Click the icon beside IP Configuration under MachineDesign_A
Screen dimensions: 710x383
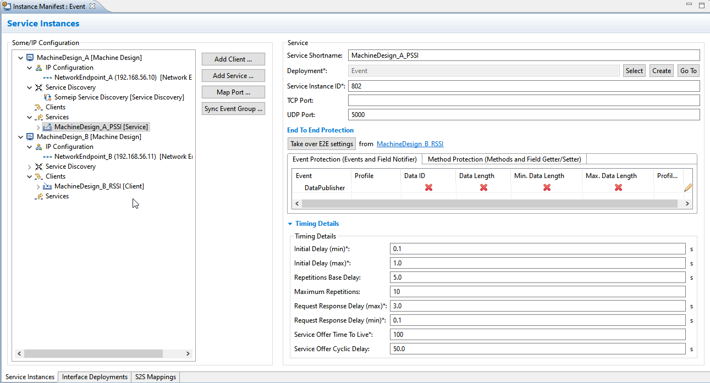[38, 68]
